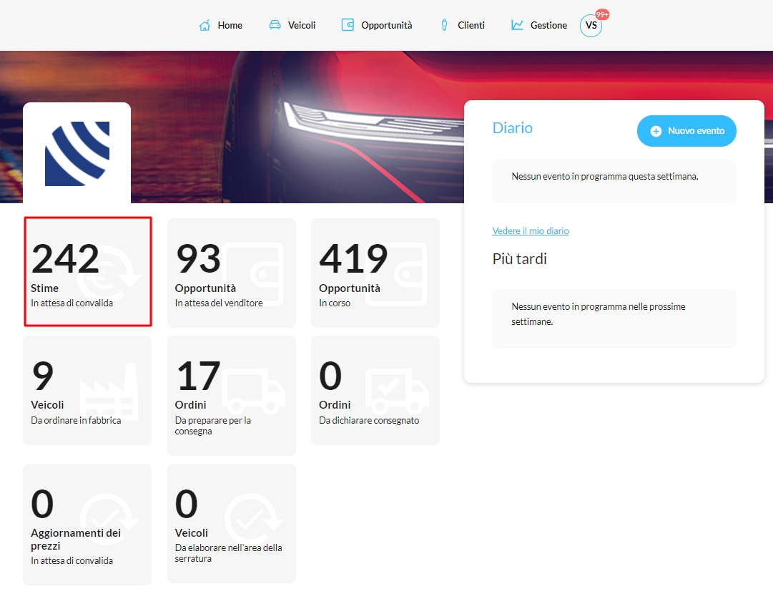The width and height of the screenshot is (773, 599).
Task: Open Veicoli nell'area della serratura tile
Action: 232,524
